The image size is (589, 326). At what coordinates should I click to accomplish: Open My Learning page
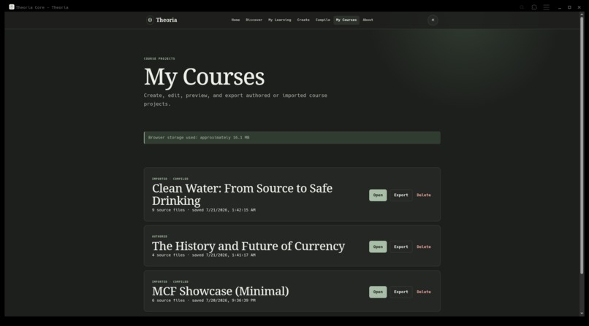279,20
